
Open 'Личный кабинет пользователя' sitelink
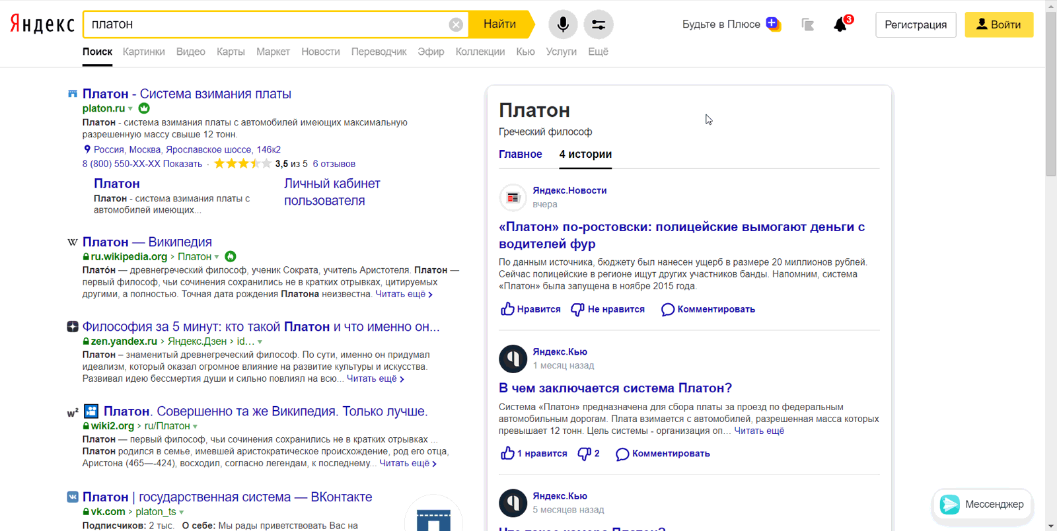[x=332, y=192]
